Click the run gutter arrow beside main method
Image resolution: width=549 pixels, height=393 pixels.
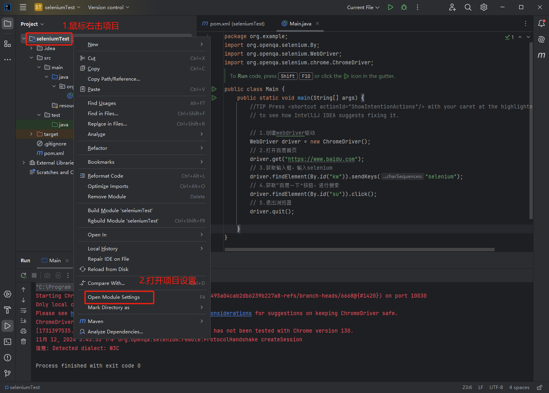coord(214,98)
